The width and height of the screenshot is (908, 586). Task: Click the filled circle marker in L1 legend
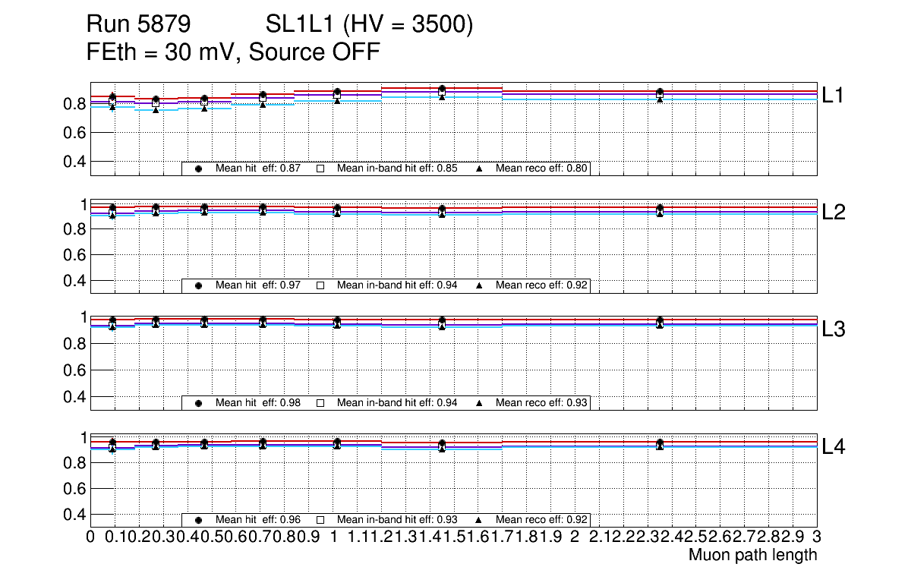coord(198,169)
